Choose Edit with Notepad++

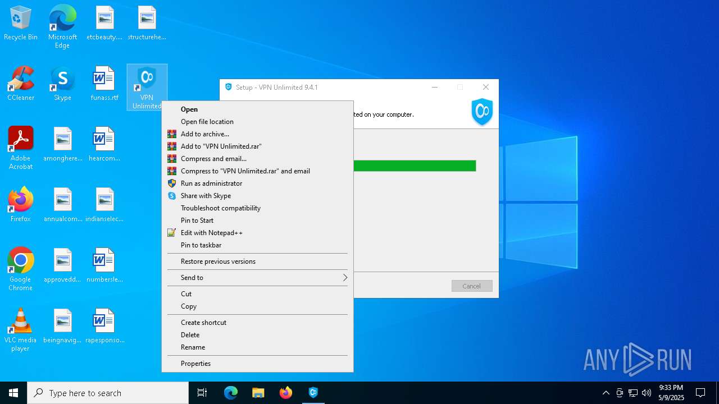pyautogui.click(x=257, y=233)
